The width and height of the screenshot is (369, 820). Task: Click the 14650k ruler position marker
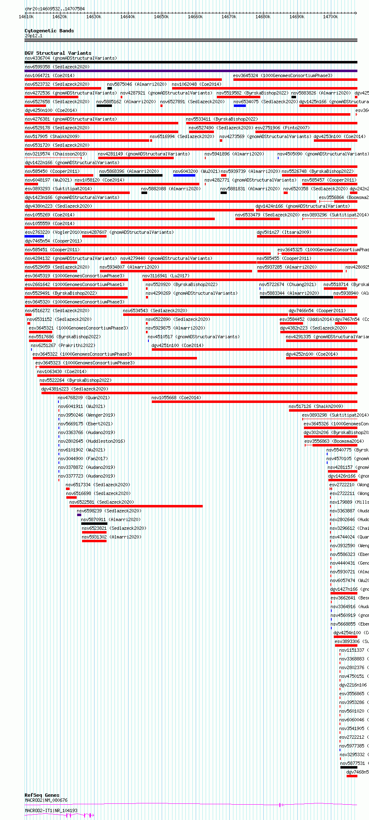coord(161,17)
